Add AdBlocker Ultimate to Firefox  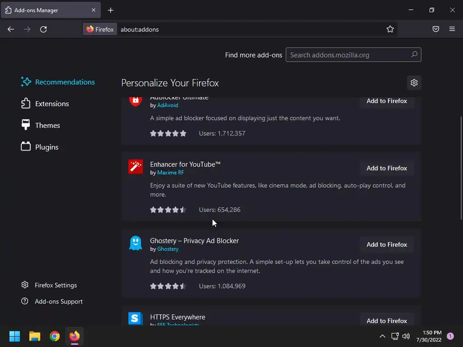coord(387,101)
